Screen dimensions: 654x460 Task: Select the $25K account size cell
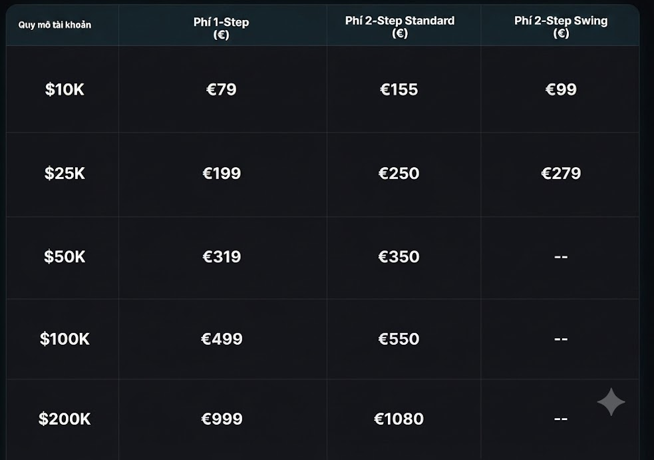[65, 173]
